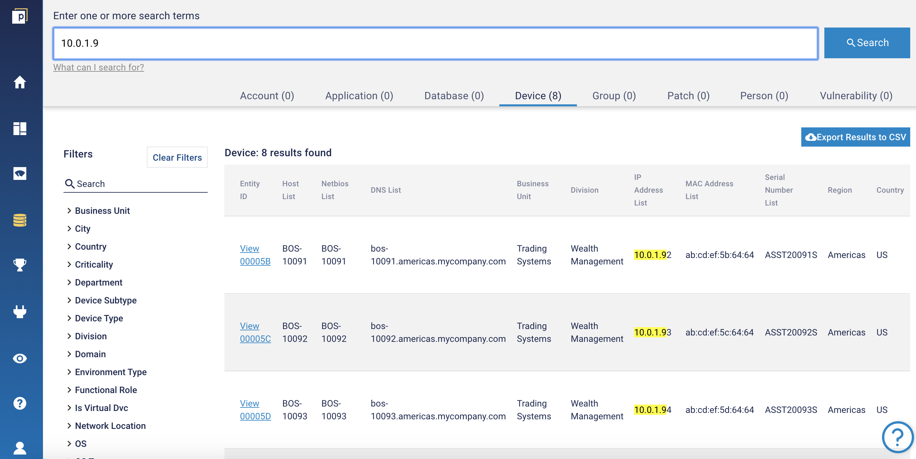Click the Netbios List column header
The width and height of the screenshot is (916, 459).
(x=335, y=190)
